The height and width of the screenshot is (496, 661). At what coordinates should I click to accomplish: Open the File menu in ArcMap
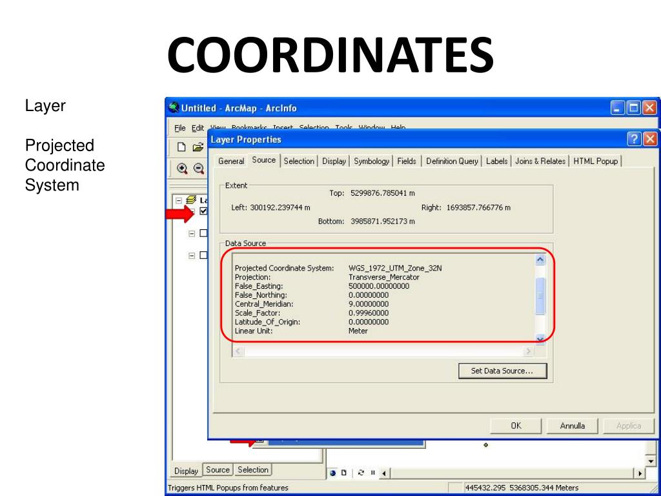pos(180,128)
